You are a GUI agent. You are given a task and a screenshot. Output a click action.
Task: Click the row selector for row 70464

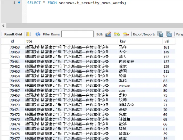(x=5, y=76)
